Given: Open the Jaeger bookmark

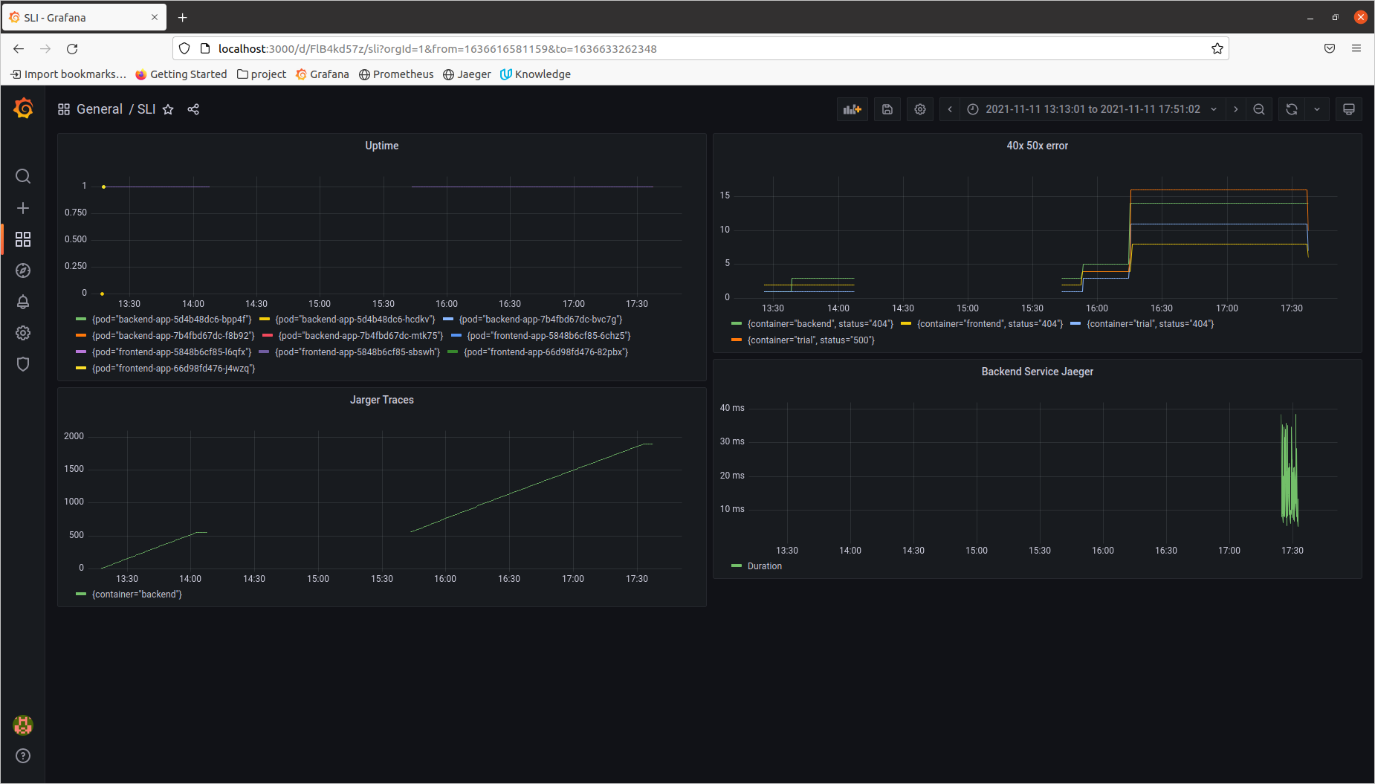Looking at the screenshot, I should click(467, 74).
